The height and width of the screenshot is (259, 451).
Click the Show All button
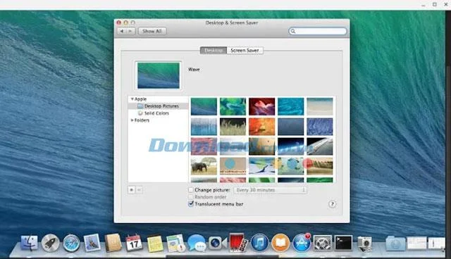click(x=152, y=31)
